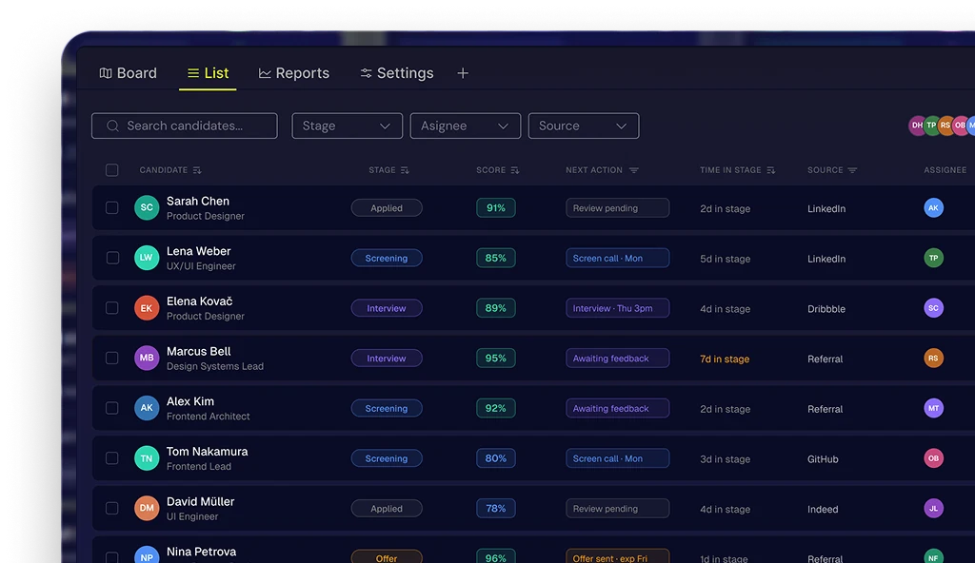Click Alex Kim's candidate AK avatar
975x563 pixels.
[x=147, y=408]
